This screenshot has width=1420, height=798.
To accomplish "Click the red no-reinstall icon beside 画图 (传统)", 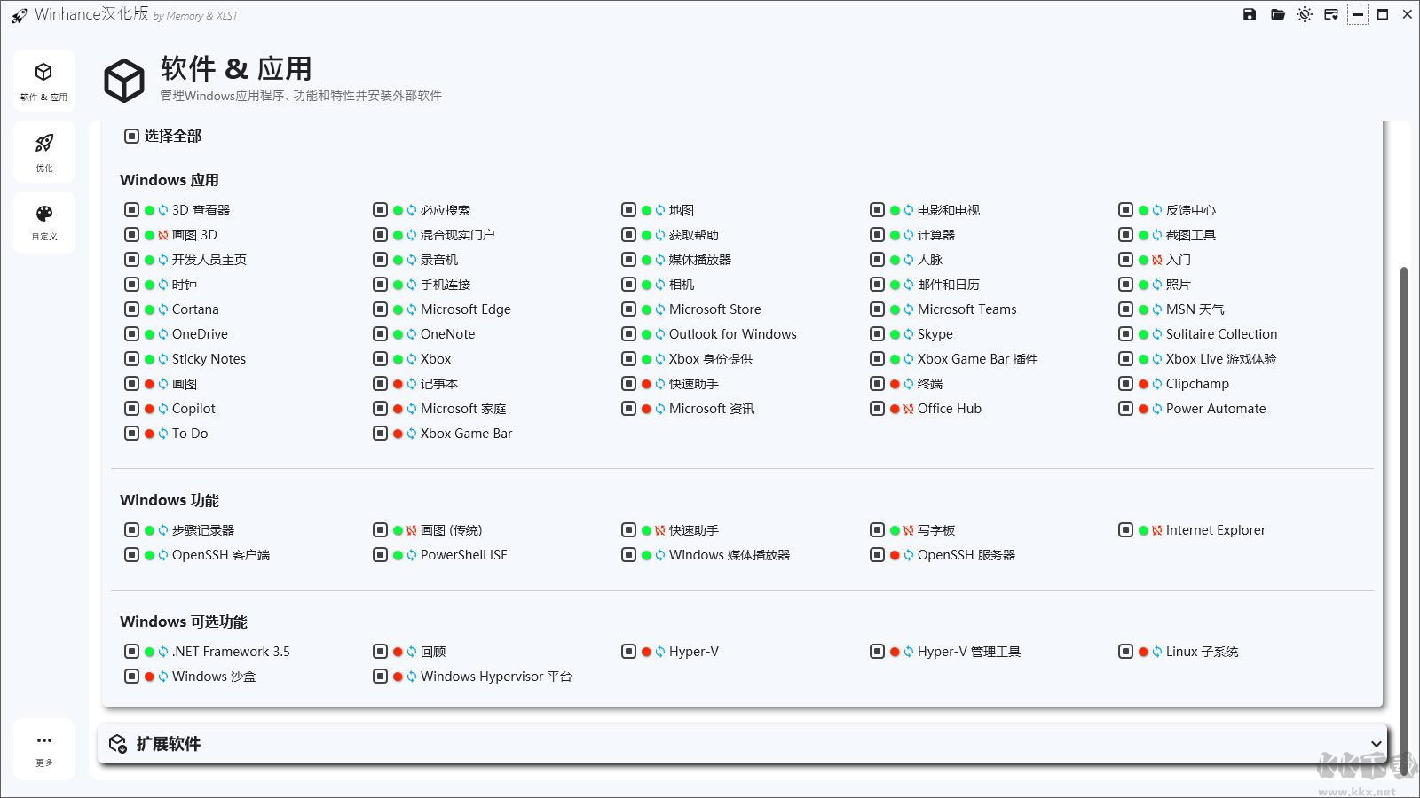I will [x=412, y=530].
